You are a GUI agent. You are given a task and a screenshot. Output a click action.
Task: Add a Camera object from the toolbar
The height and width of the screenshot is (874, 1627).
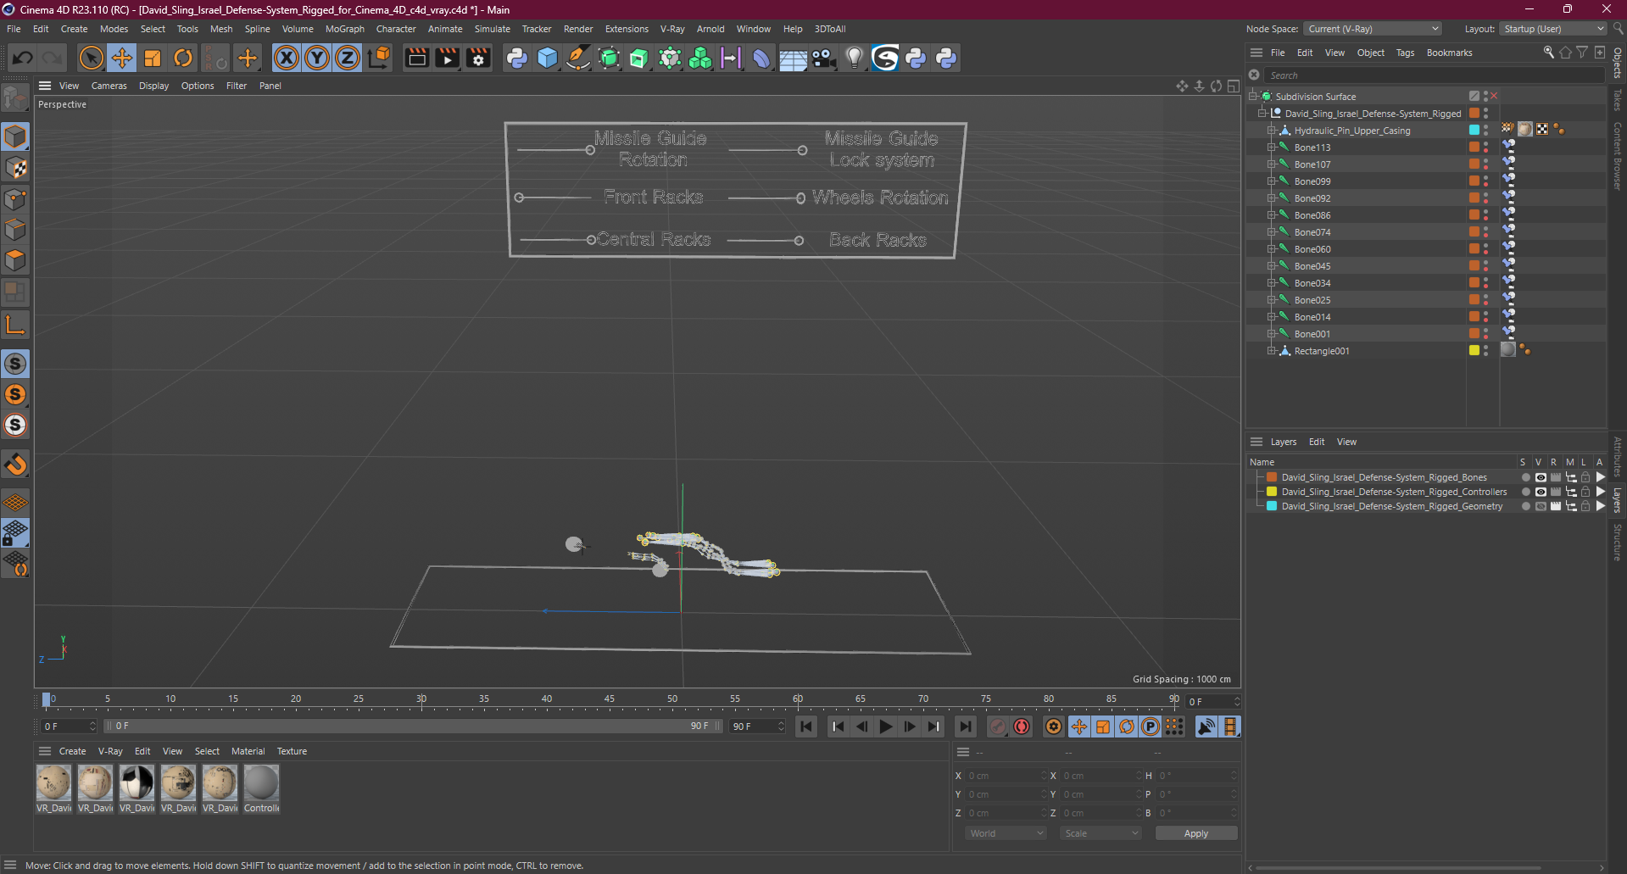point(823,58)
